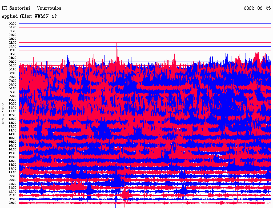Screen dimensions: 273x208
Task: Click the flat blue trace at 01:00
Action: [144, 31]
